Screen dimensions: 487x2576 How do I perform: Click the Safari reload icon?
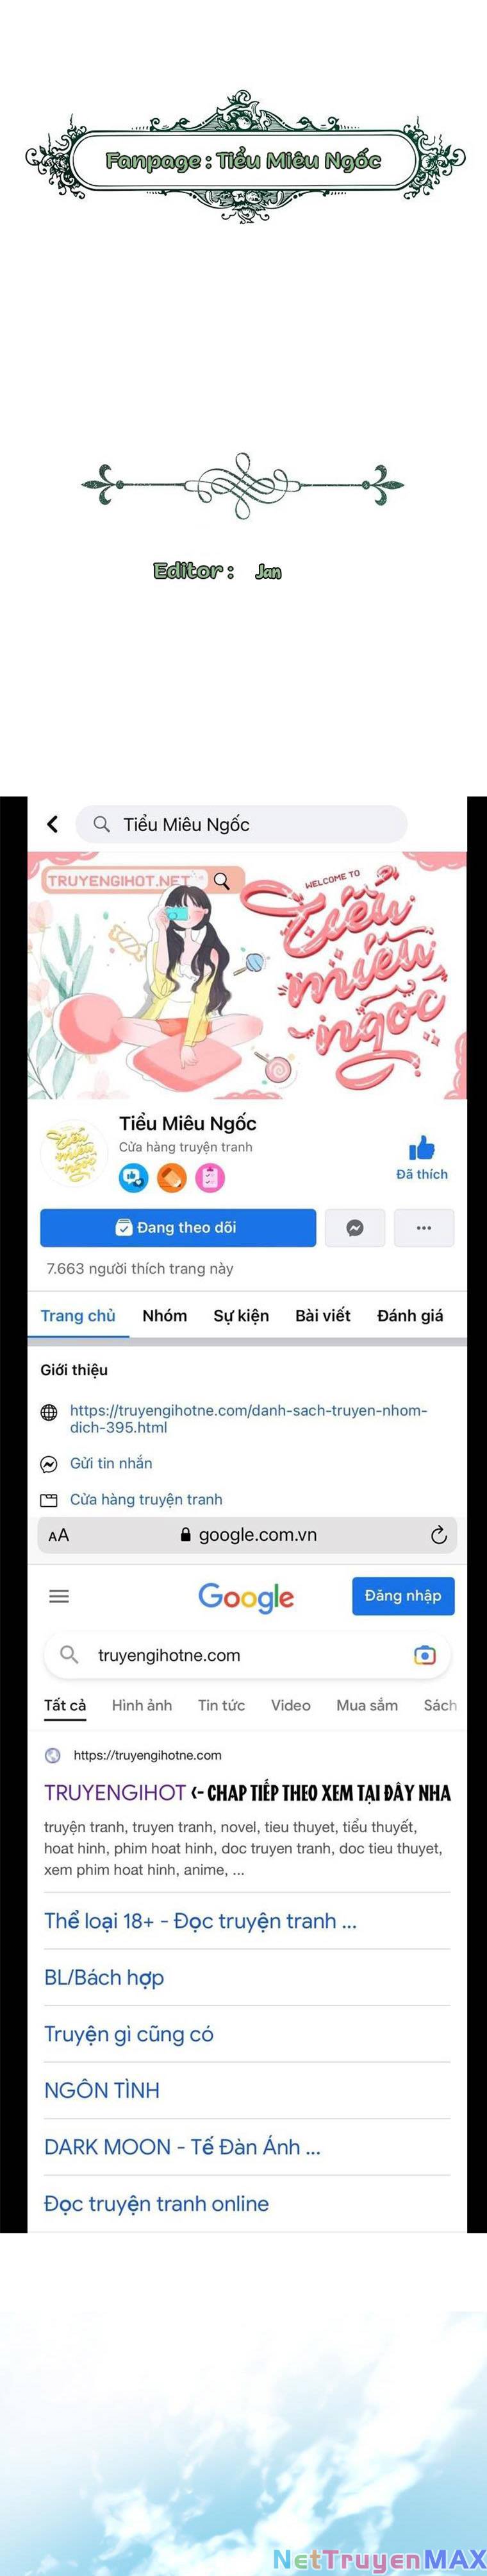438,1535
